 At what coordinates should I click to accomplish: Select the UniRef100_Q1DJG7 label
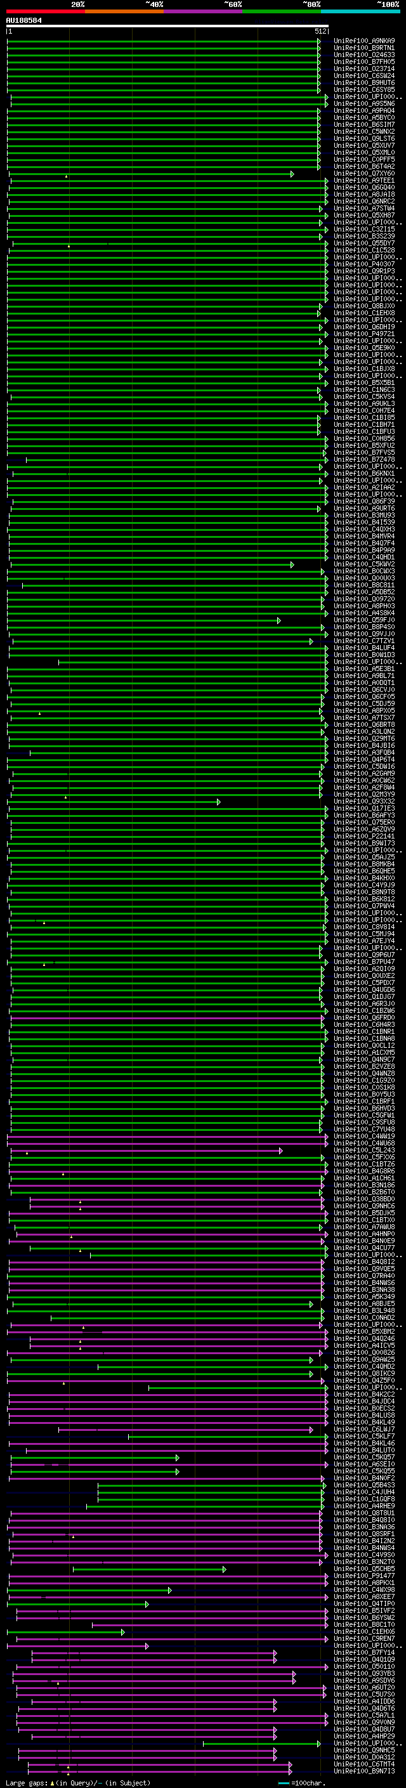point(363,996)
